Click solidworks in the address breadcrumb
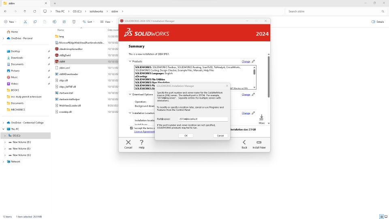Screen dimensions: 389x219 pyautogui.click(x=96, y=11)
